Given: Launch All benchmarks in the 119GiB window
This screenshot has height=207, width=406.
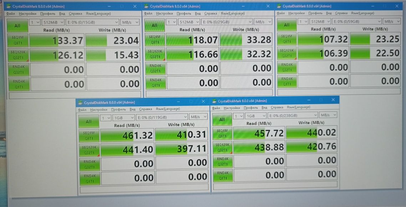Looking at the screenshot, I should [88, 121].
